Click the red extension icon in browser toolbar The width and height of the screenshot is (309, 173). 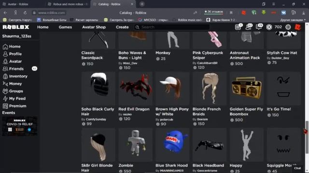pyautogui.click(x=244, y=12)
